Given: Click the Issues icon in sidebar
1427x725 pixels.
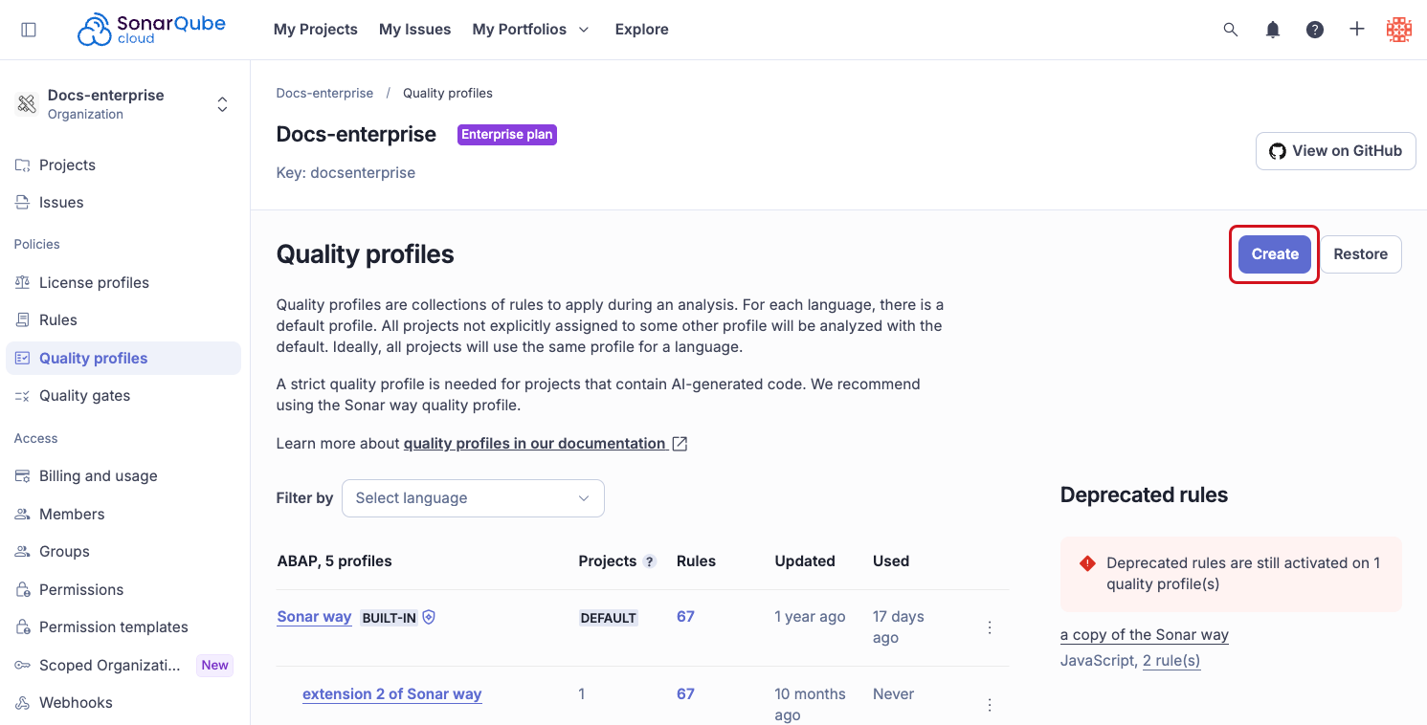Looking at the screenshot, I should coord(23,203).
